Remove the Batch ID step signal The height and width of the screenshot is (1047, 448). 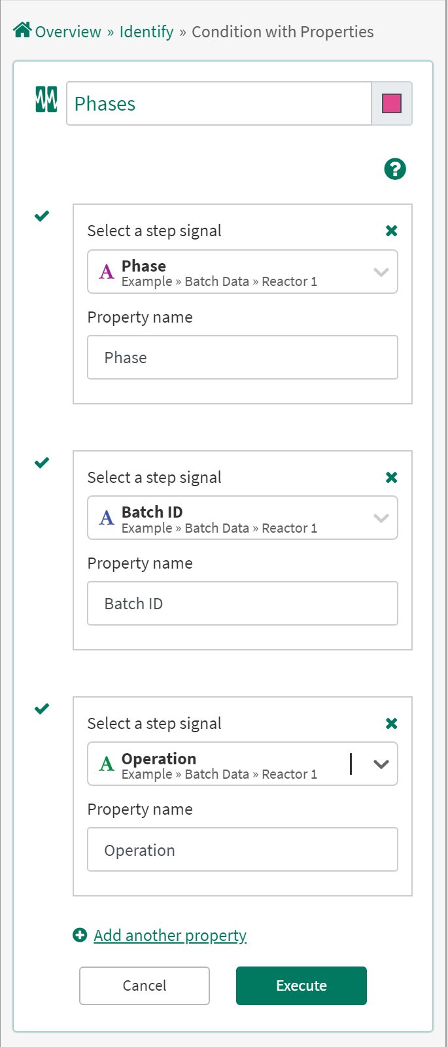[x=391, y=477]
